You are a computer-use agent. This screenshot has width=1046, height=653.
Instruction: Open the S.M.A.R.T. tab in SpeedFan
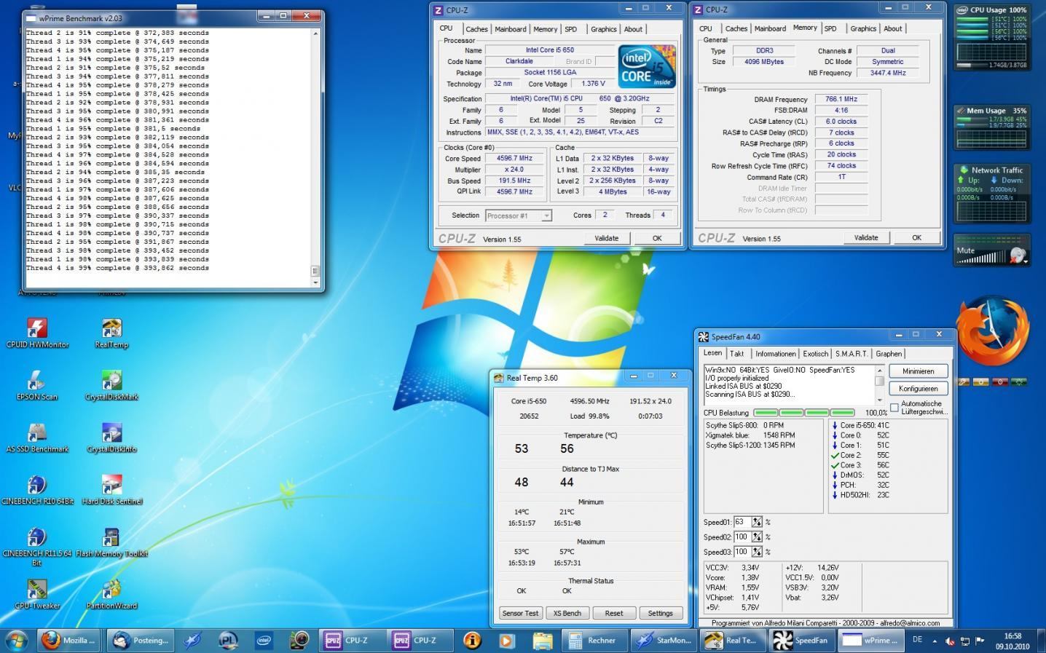click(851, 354)
